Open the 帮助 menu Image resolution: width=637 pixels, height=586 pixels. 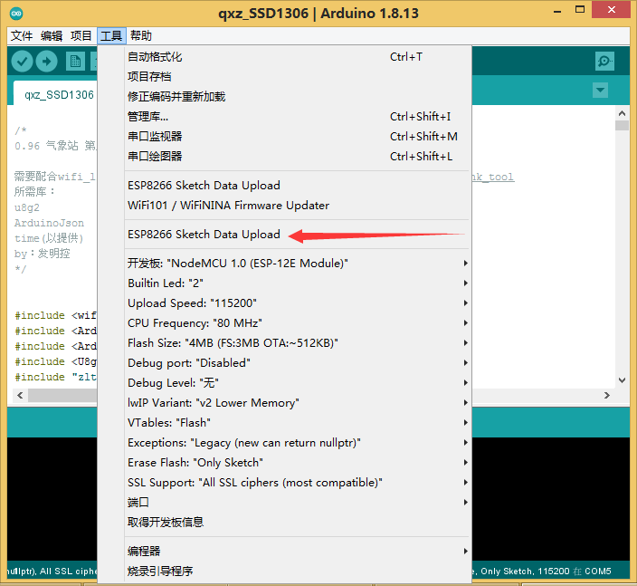[141, 36]
